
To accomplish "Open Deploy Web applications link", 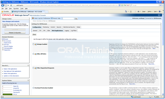I will [x=10, y=69].
